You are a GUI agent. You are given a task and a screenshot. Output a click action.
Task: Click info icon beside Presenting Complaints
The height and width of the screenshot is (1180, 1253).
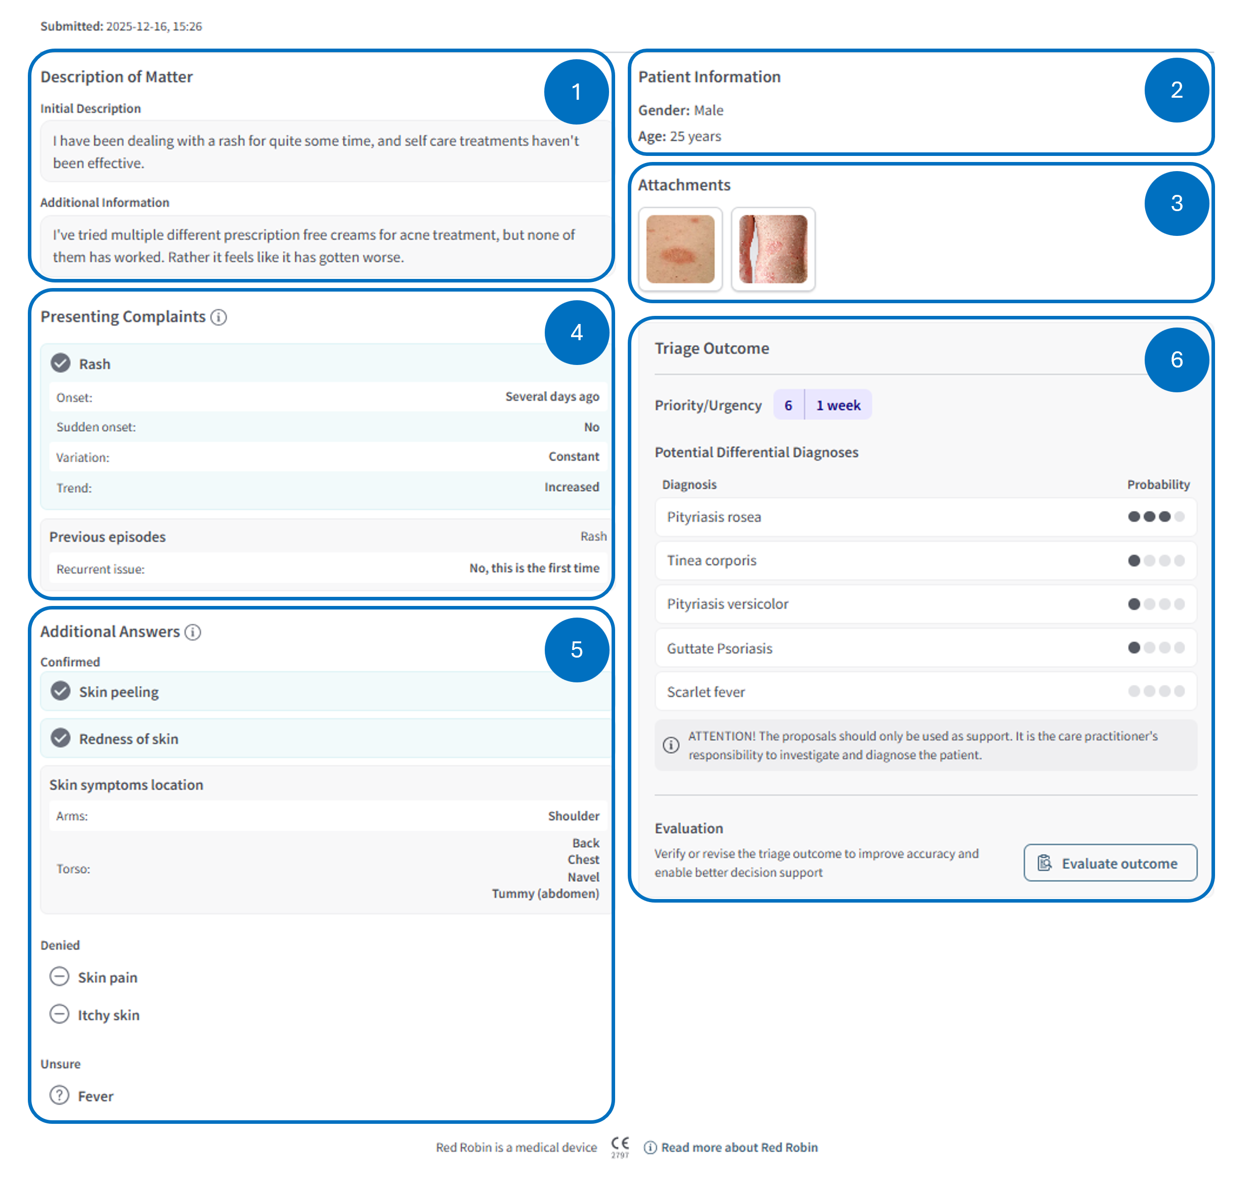click(x=218, y=317)
